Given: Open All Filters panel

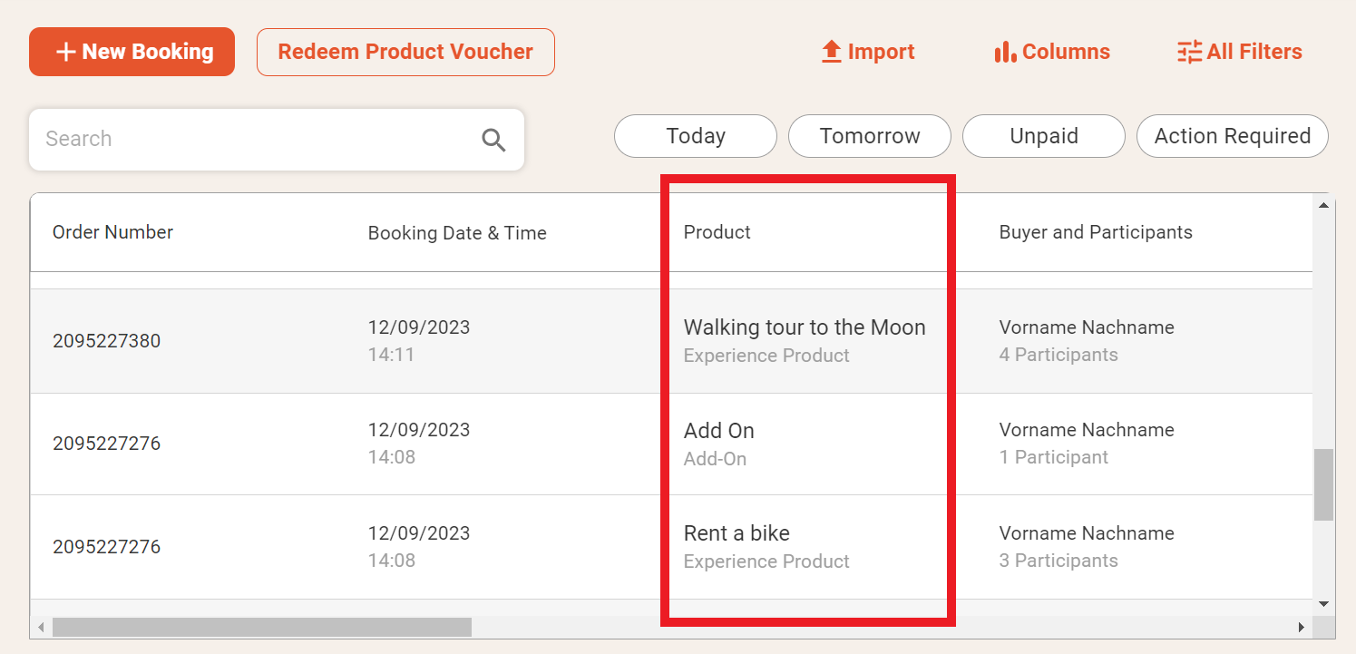Looking at the screenshot, I should pos(1240,52).
